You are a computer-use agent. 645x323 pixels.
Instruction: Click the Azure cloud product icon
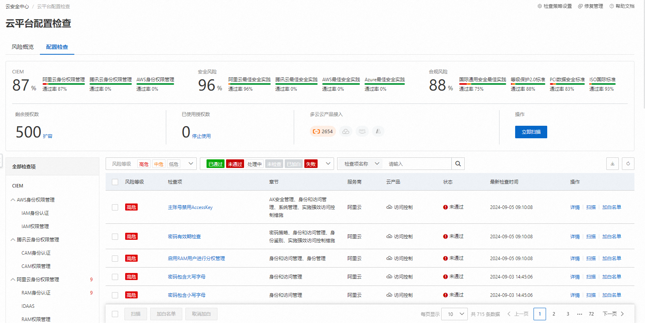(x=378, y=131)
